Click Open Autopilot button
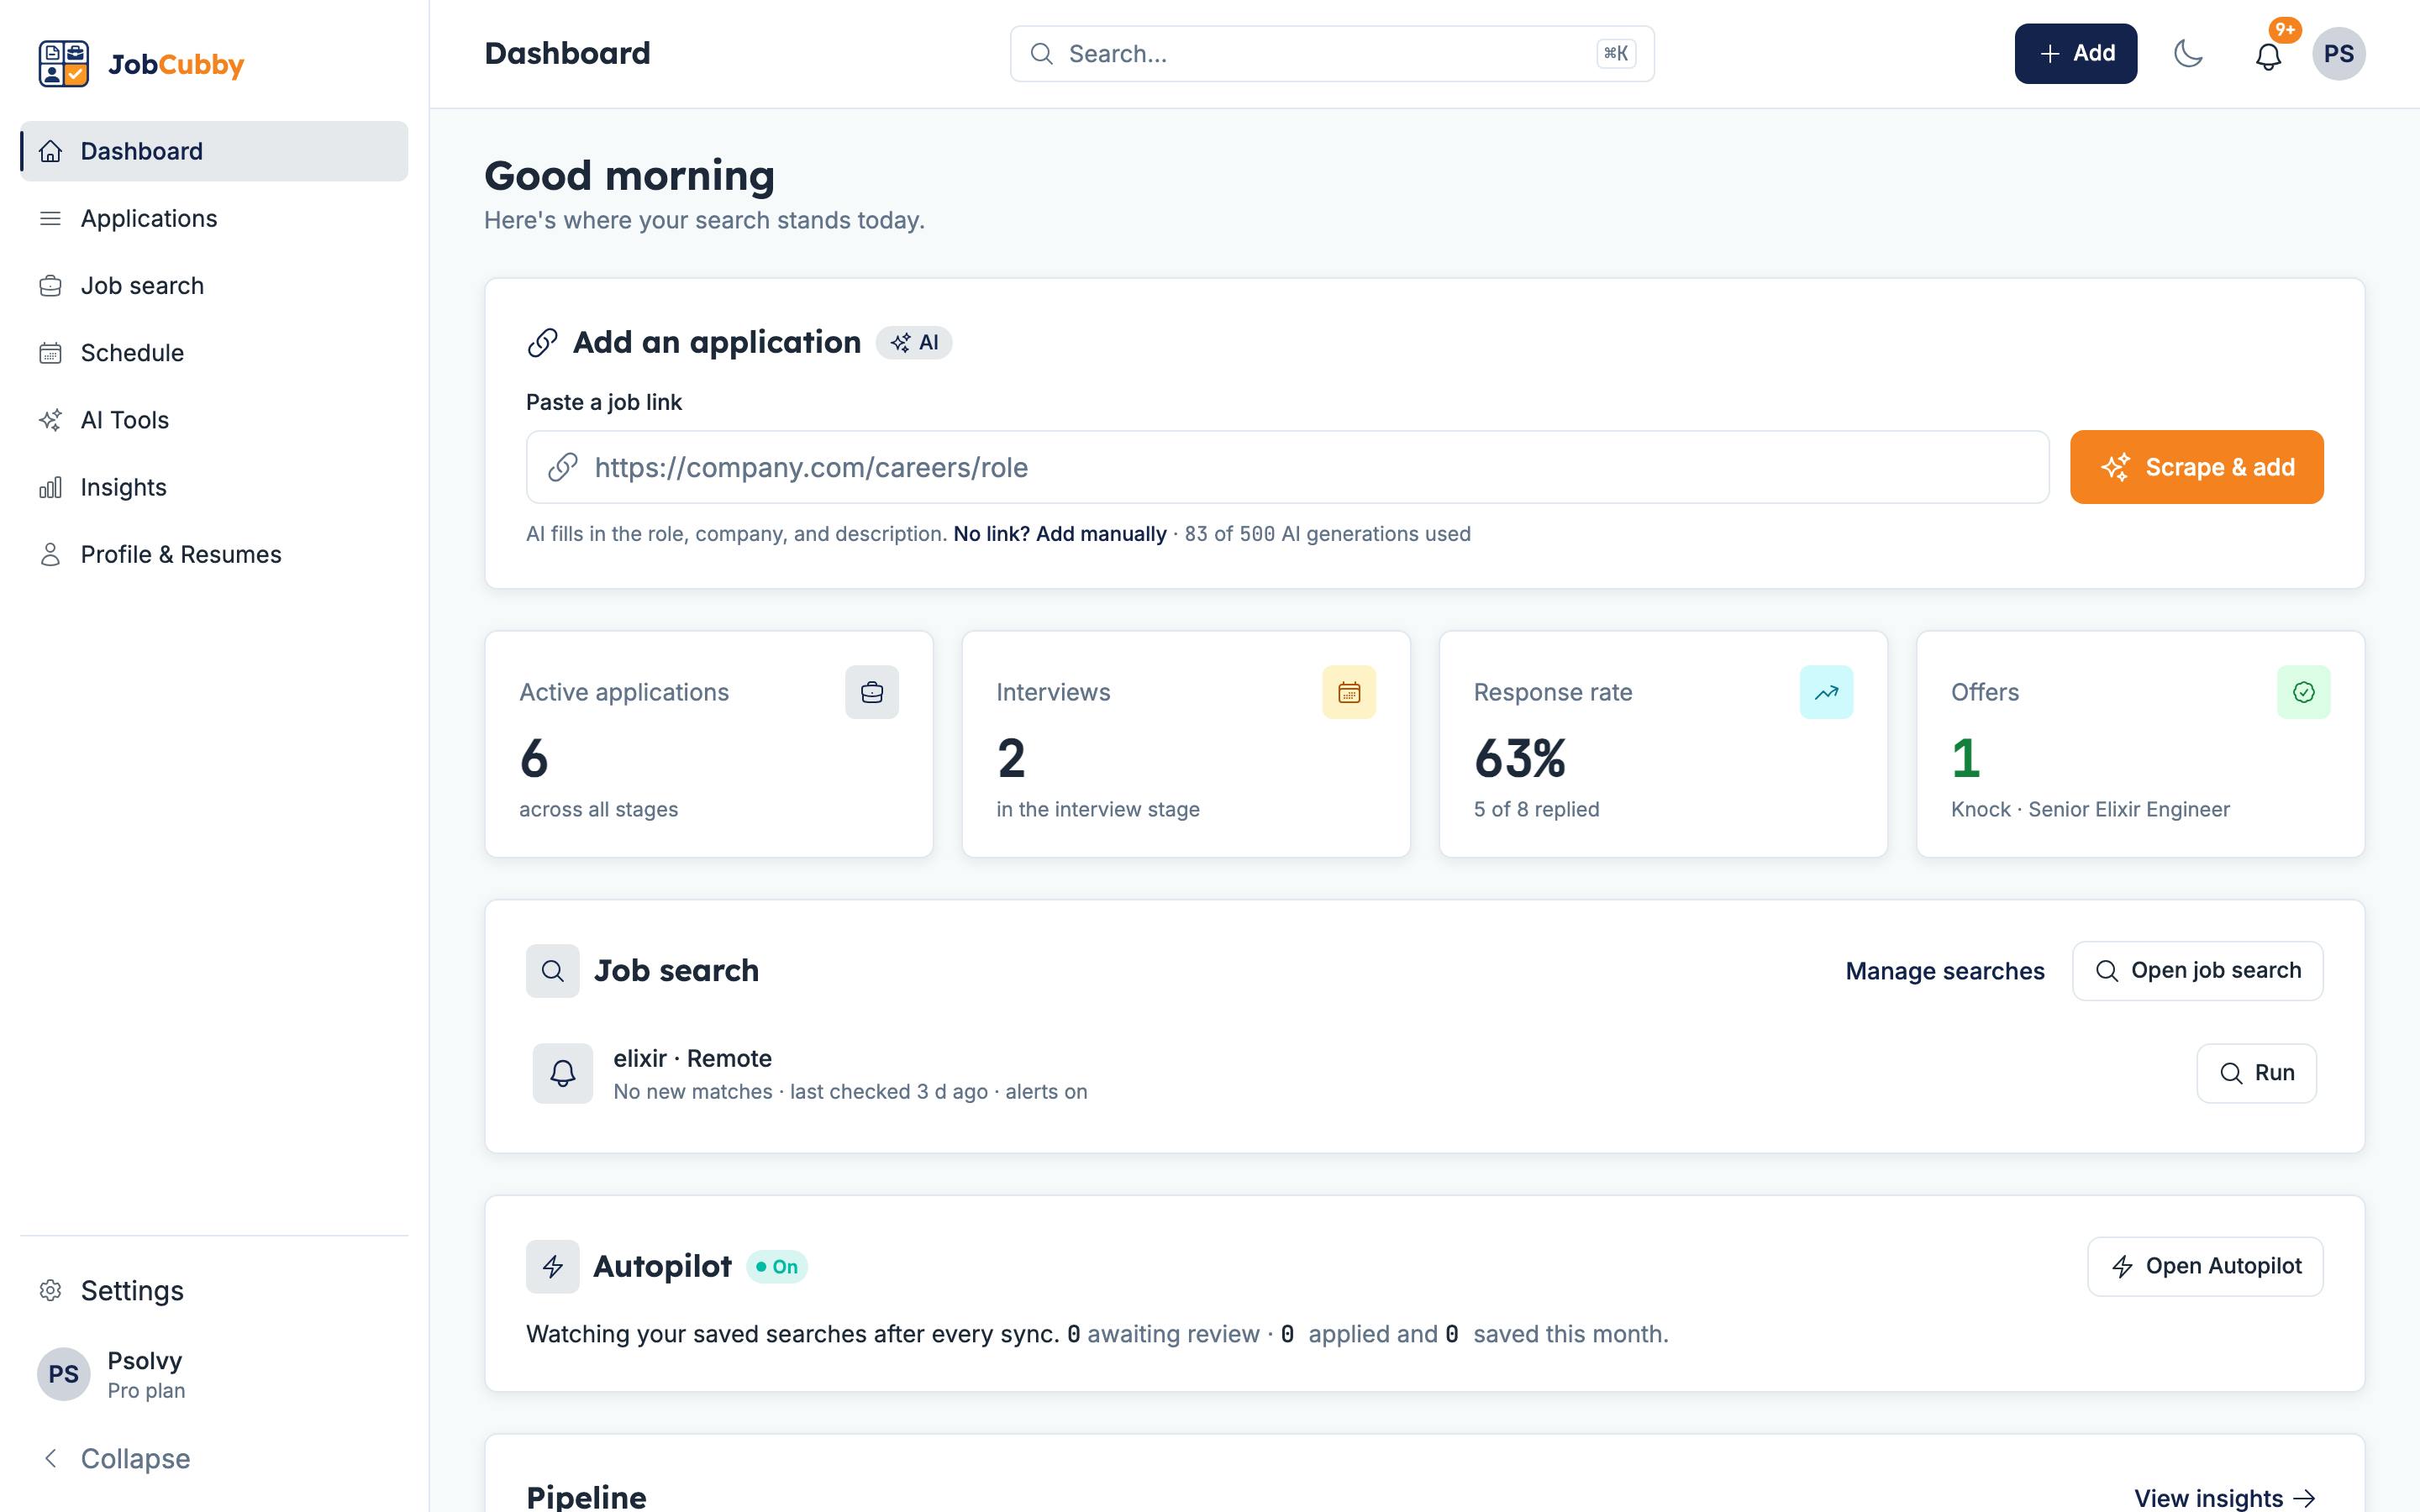Image resolution: width=2420 pixels, height=1512 pixels. point(2205,1267)
